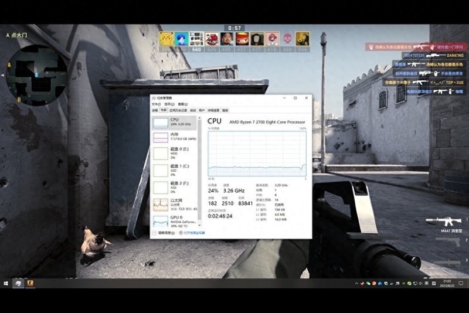469x313 pixels.
Task: Click the Pikachu player avatar
Action: pyautogui.click(x=166, y=39)
